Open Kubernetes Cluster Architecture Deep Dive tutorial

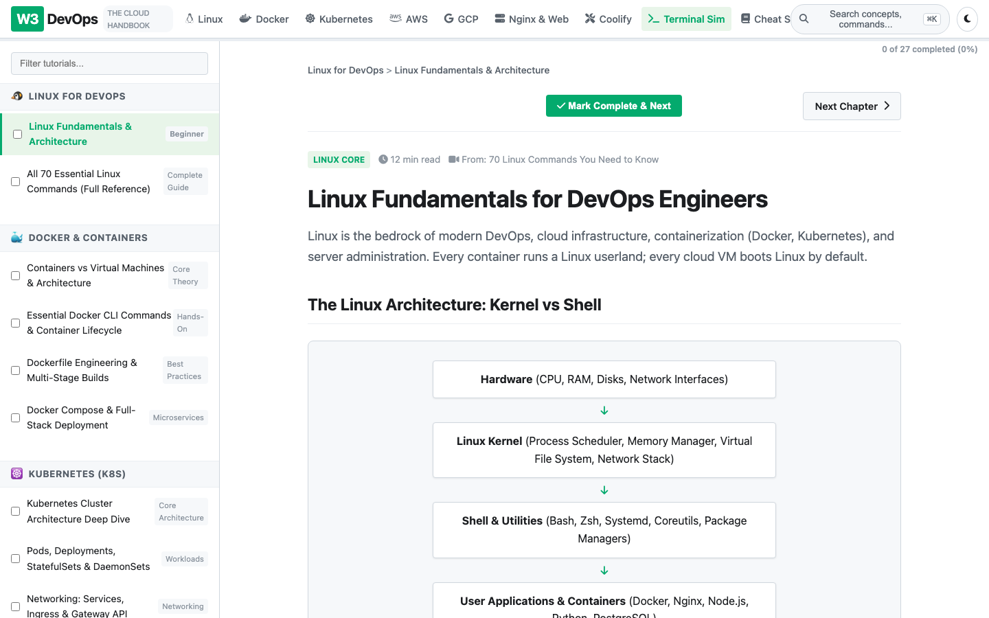pos(78,511)
